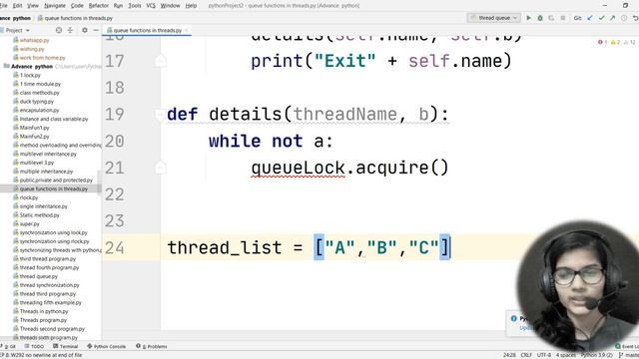Place cursor in queueLock.acquire() on line 21
This screenshot has height=359, width=639.
(x=349, y=168)
